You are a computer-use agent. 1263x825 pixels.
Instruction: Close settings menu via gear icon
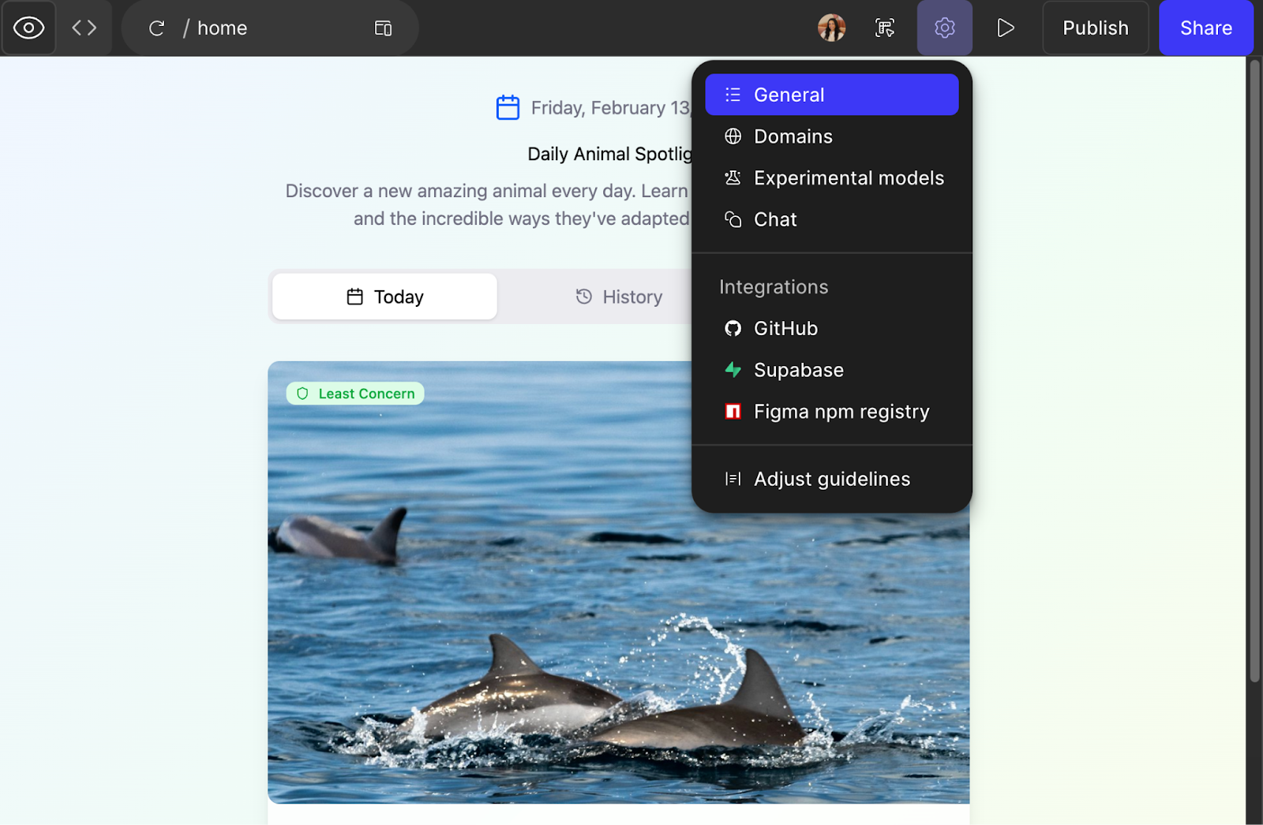point(944,28)
